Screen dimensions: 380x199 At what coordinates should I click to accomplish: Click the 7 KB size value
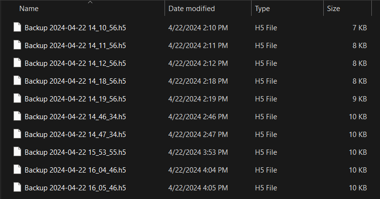click(x=360, y=28)
